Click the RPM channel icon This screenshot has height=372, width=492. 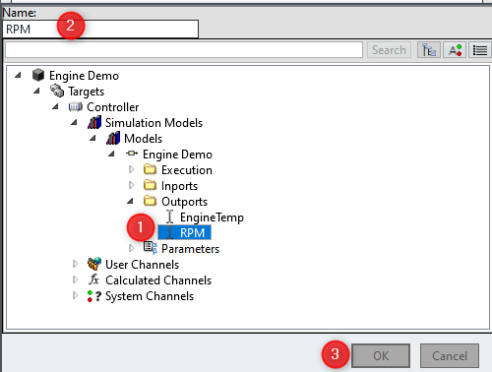[x=169, y=232]
